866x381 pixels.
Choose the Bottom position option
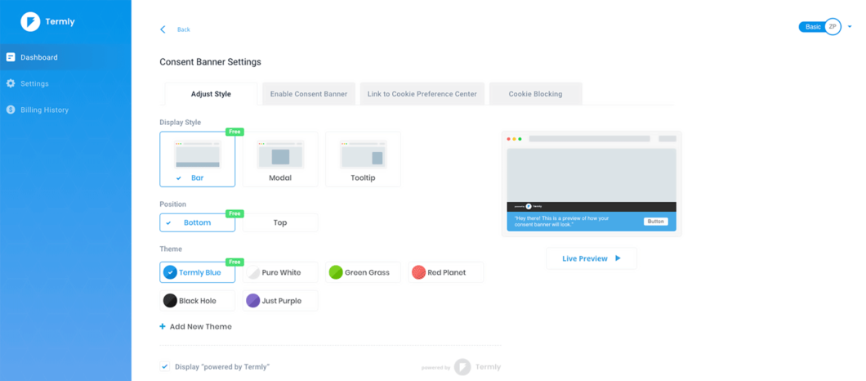[x=197, y=222]
